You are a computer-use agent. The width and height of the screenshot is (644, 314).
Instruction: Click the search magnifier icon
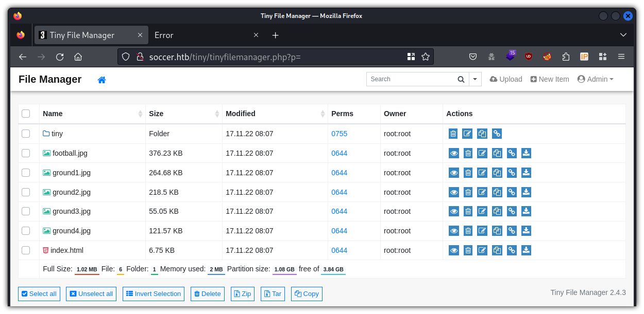pos(461,79)
